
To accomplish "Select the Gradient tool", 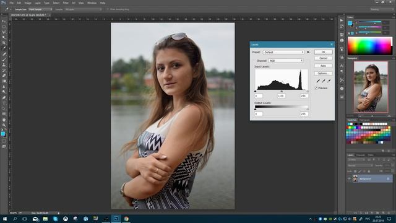I will (4, 81).
